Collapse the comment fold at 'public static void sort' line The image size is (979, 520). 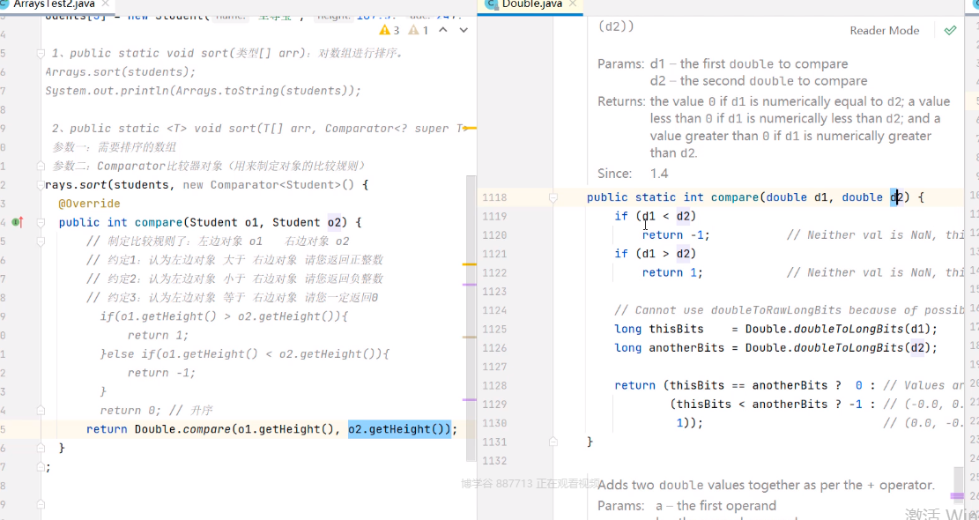click(x=41, y=54)
